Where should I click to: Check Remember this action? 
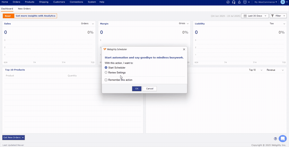106,80
